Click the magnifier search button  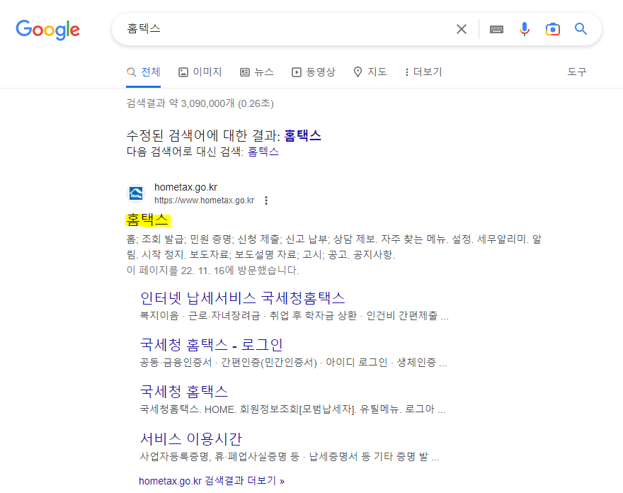[581, 29]
